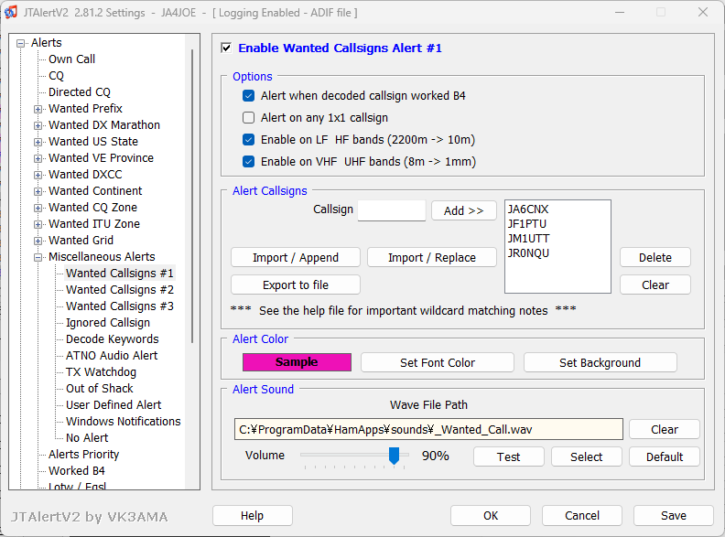Expand the Wanted Continent node
The height and width of the screenshot is (537, 725).
point(38,191)
